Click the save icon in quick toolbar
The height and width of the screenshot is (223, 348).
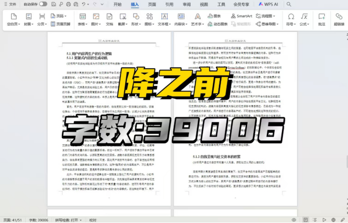tap(53, 4)
